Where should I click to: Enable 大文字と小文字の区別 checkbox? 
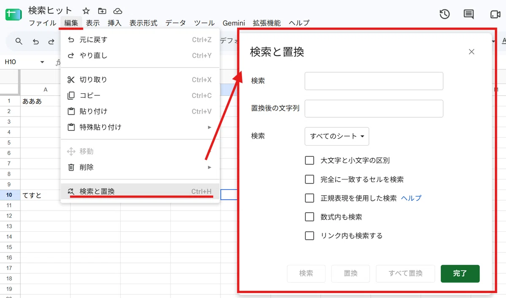point(310,160)
